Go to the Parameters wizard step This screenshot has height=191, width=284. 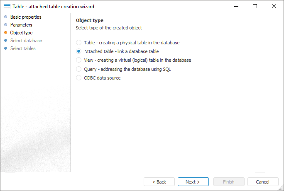pyautogui.click(x=21, y=25)
